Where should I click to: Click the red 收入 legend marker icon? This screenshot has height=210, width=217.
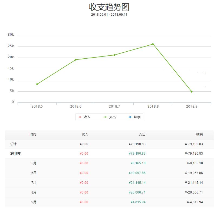80,117
